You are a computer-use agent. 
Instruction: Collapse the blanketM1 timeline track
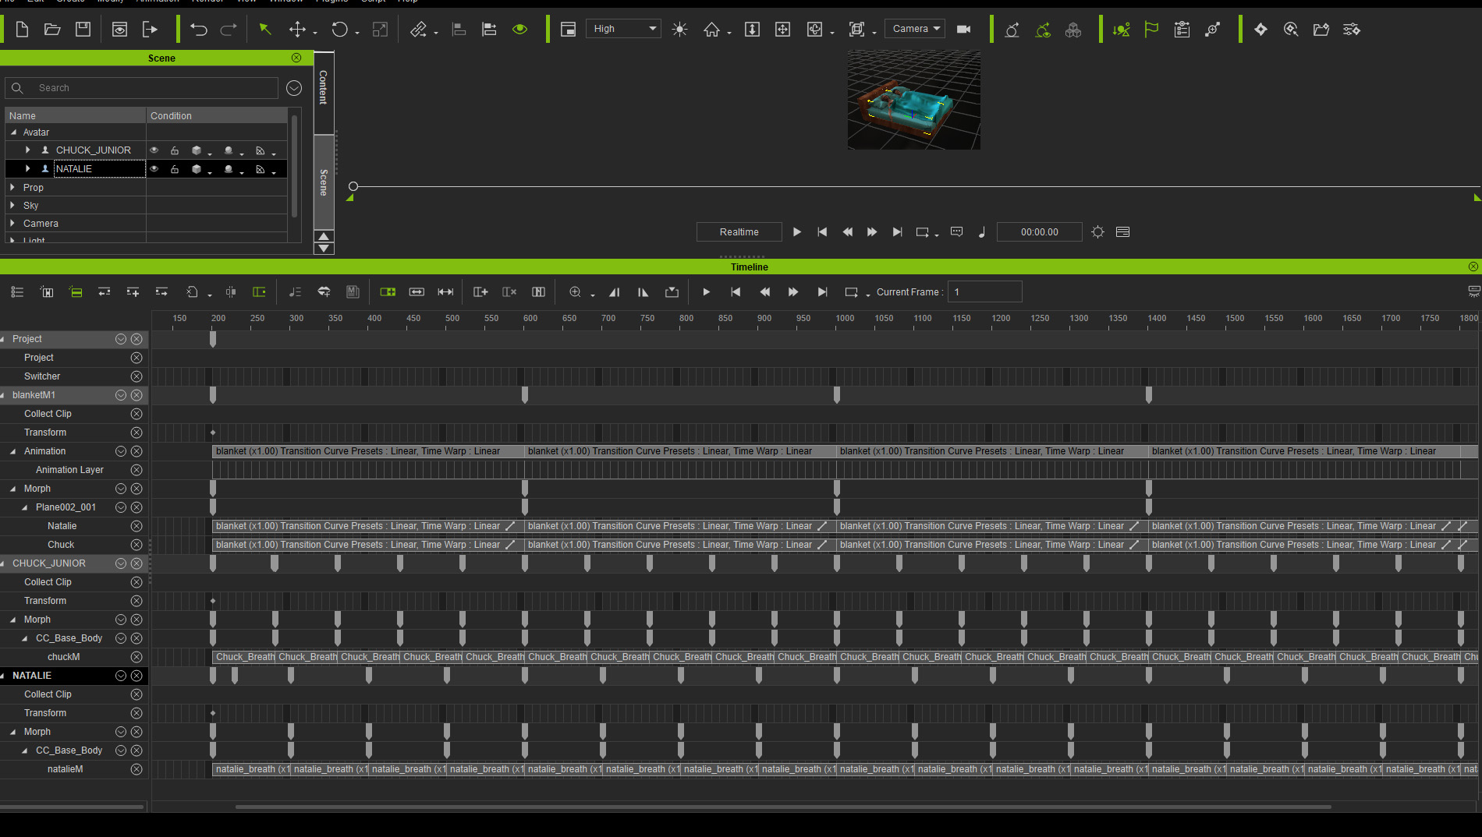[x=4, y=395]
